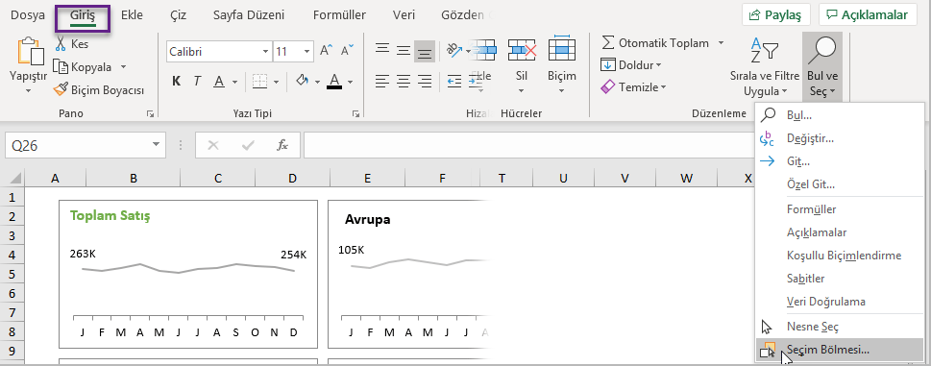Choose Değiştir... from the menu
931x366 pixels.
[x=840, y=138]
